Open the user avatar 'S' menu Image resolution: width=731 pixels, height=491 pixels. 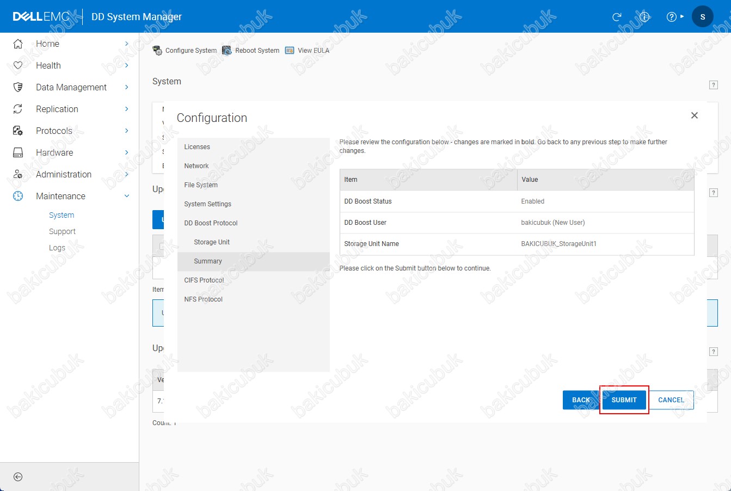(x=703, y=17)
